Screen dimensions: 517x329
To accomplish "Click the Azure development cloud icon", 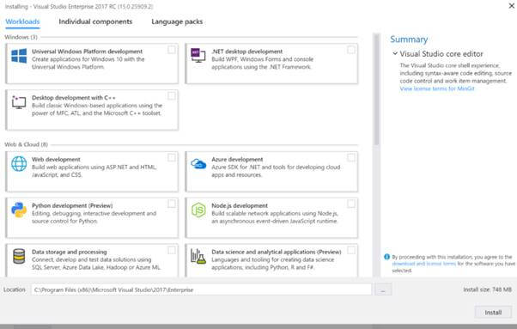I will pos(198,163).
